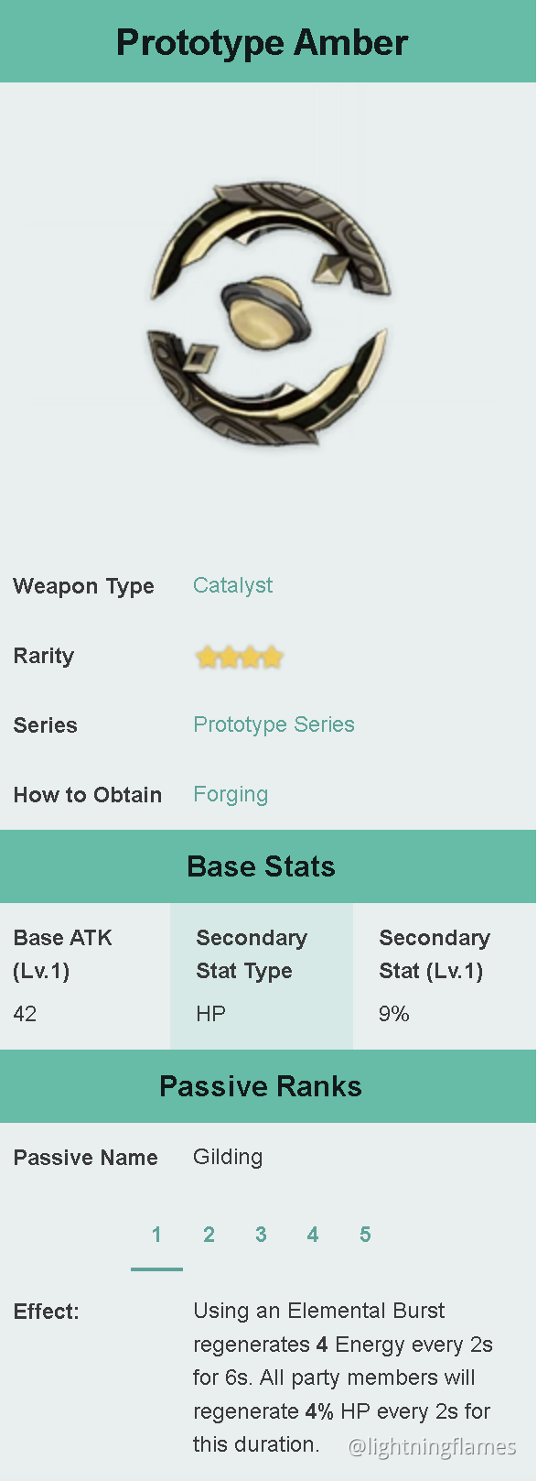Switch to passive rank 3
This screenshot has width=537, height=1481.
pos(261,1235)
